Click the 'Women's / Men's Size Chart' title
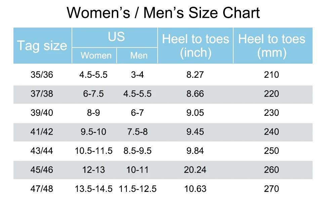Viewport: 326px width, 202px height. pos(163,13)
